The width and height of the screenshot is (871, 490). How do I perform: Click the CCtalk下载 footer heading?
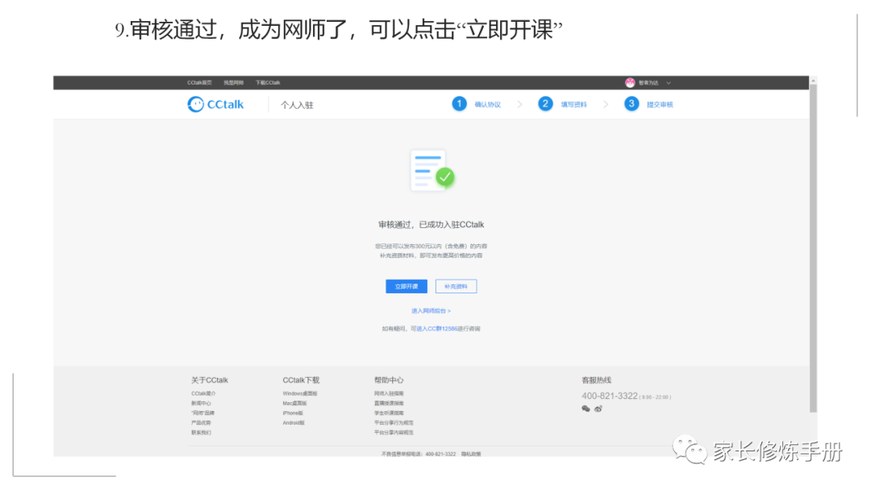[301, 380]
